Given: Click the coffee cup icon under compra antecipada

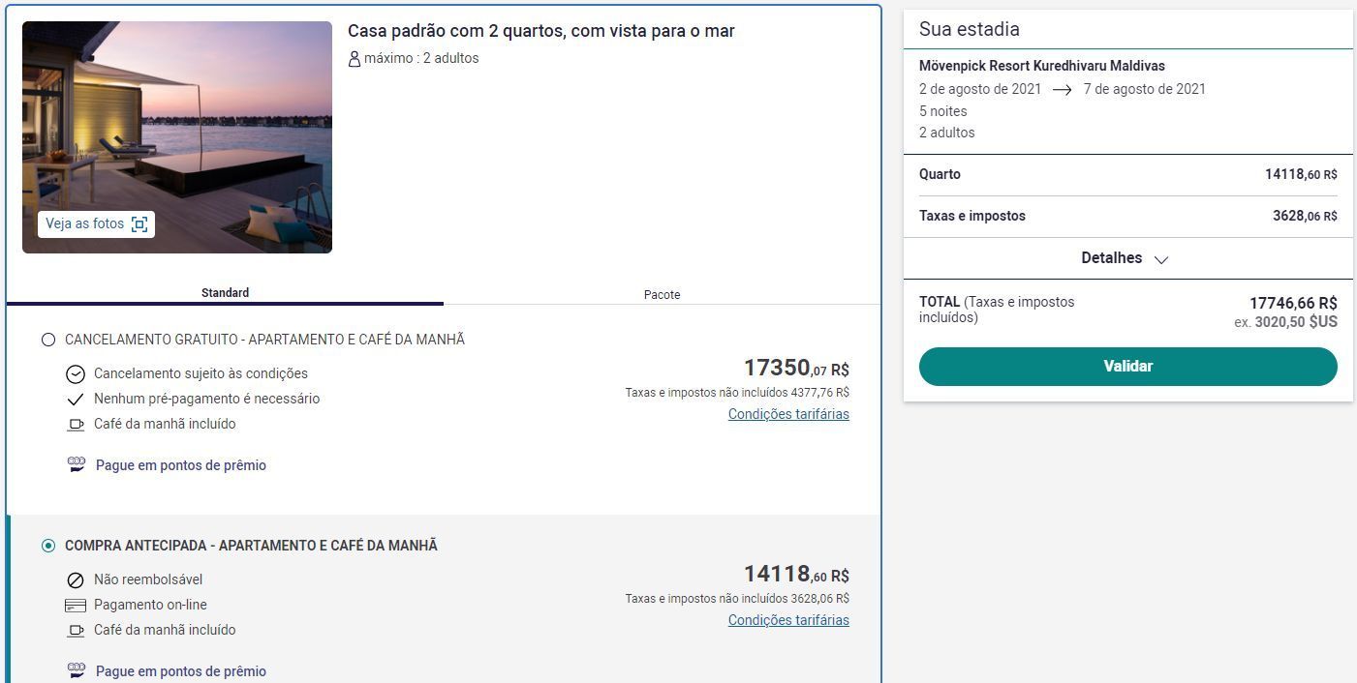Looking at the screenshot, I should (76, 630).
